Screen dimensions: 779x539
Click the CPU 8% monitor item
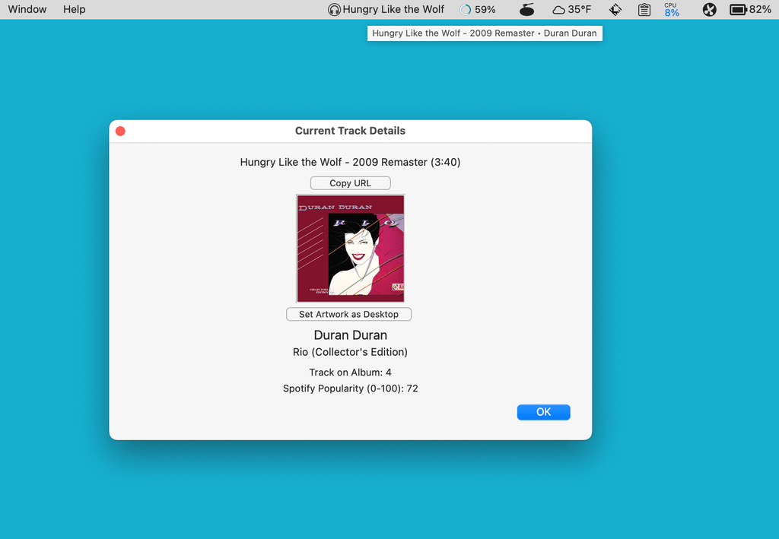pos(672,9)
